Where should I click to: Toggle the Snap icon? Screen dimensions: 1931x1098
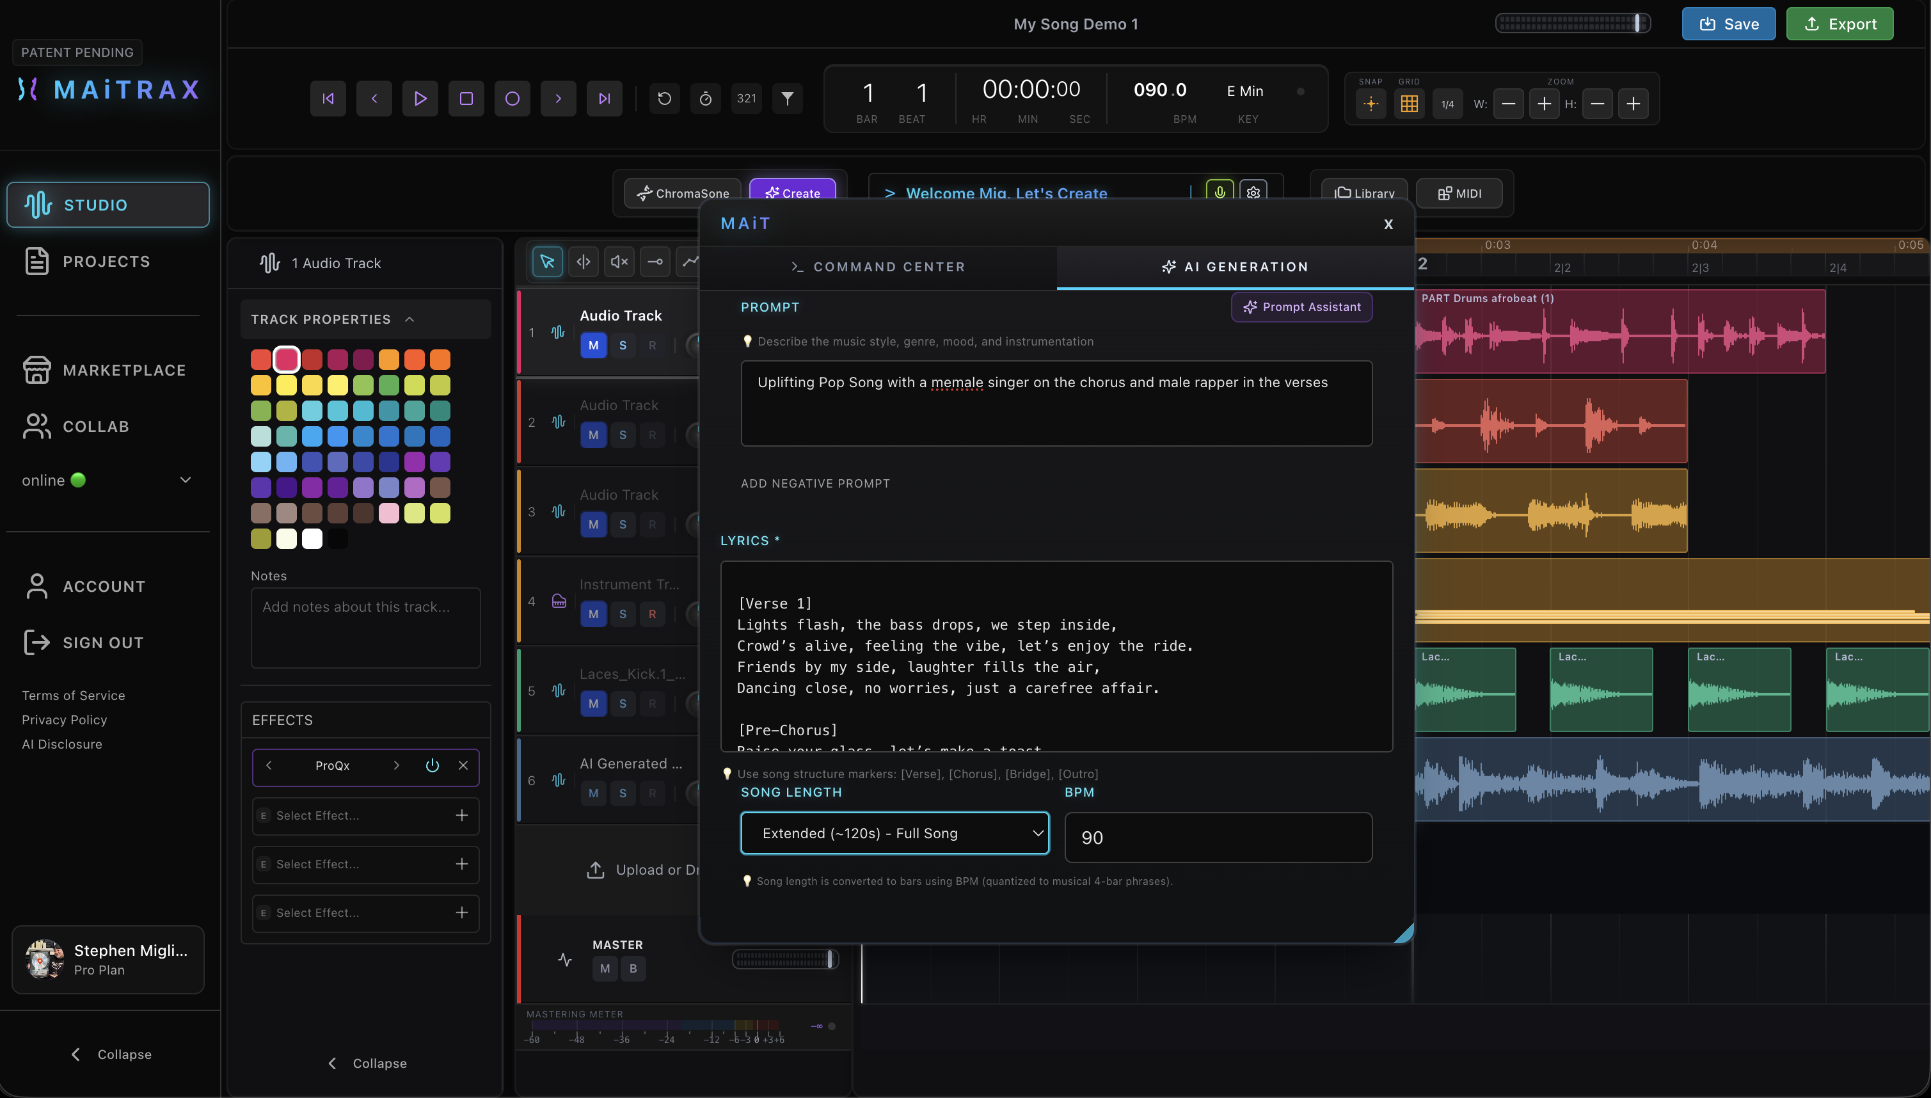[x=1371, y=104]
